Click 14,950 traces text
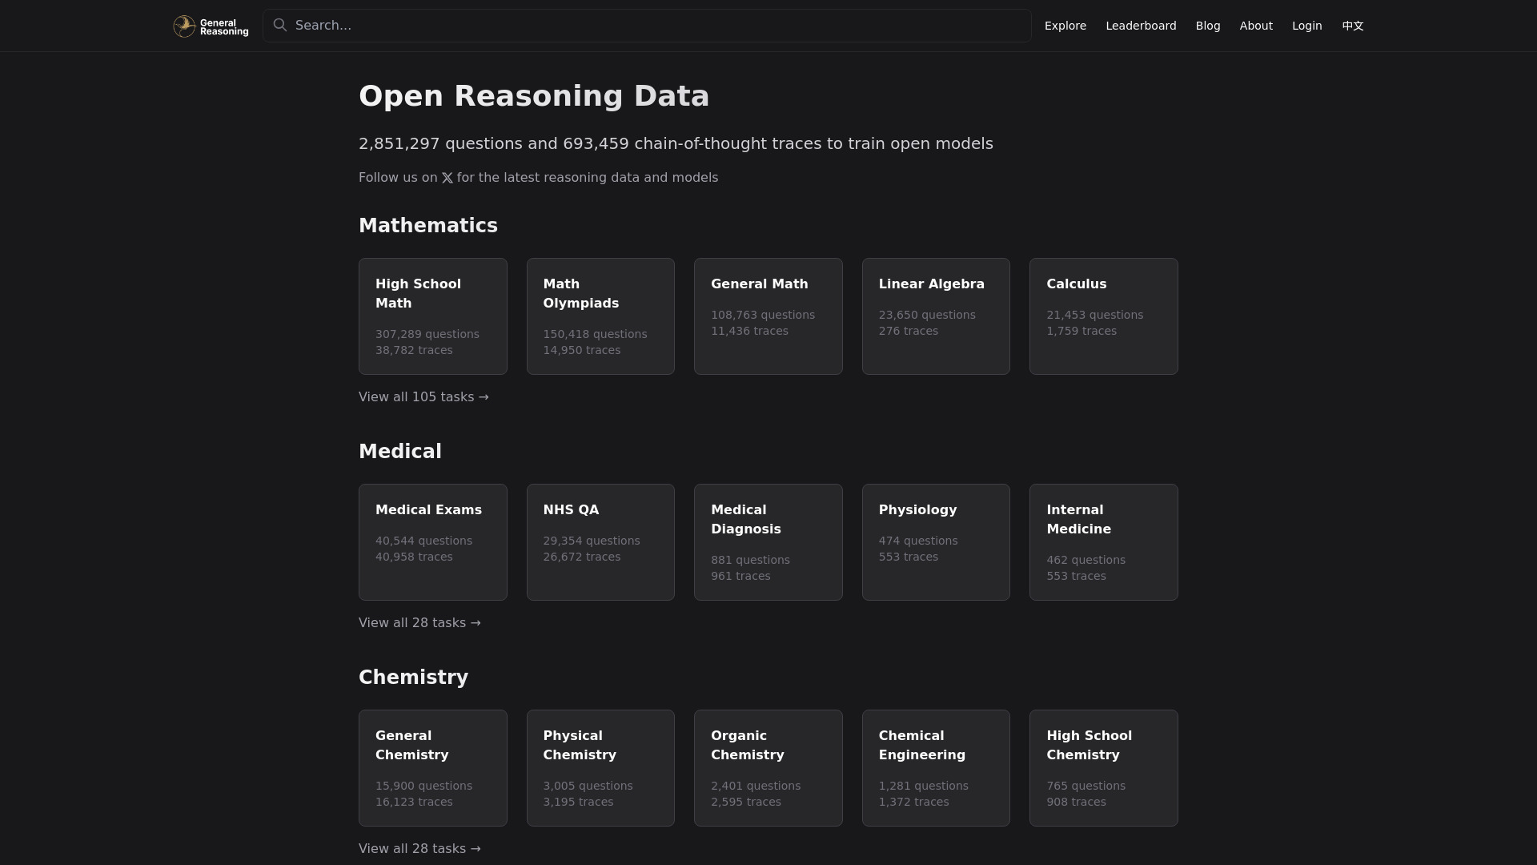This screenshot has height=865, width=1537. 582,350
